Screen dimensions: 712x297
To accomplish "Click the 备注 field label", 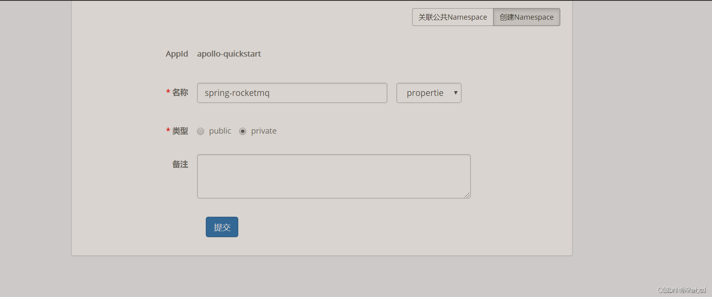I will [x=180, y=165].
